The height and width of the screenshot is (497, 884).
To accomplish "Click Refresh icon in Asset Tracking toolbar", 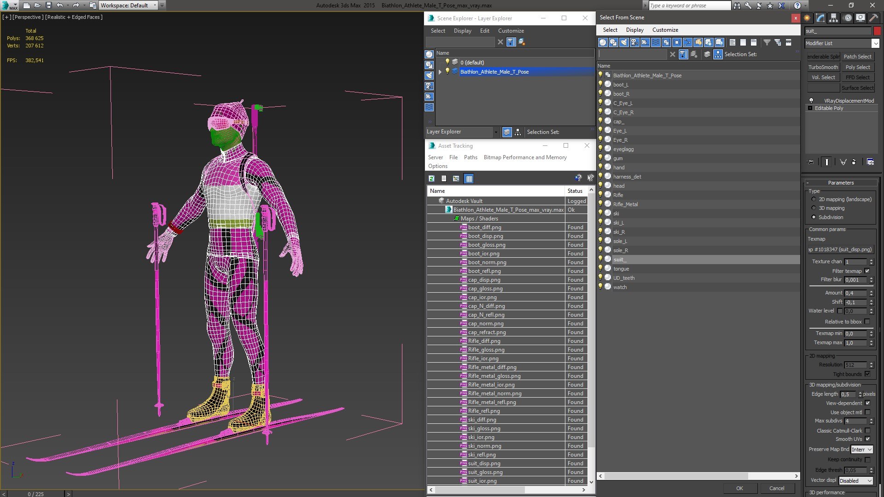I will click(x=431, y=179).
